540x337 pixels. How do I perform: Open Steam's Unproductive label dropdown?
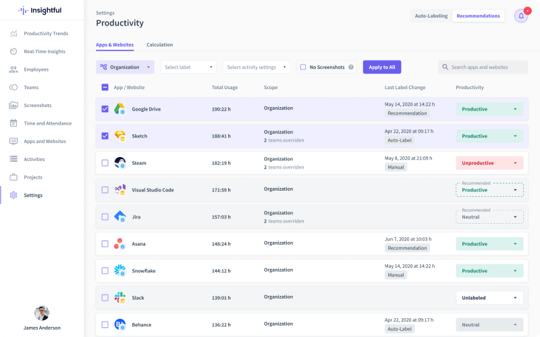tap(489, 163)
